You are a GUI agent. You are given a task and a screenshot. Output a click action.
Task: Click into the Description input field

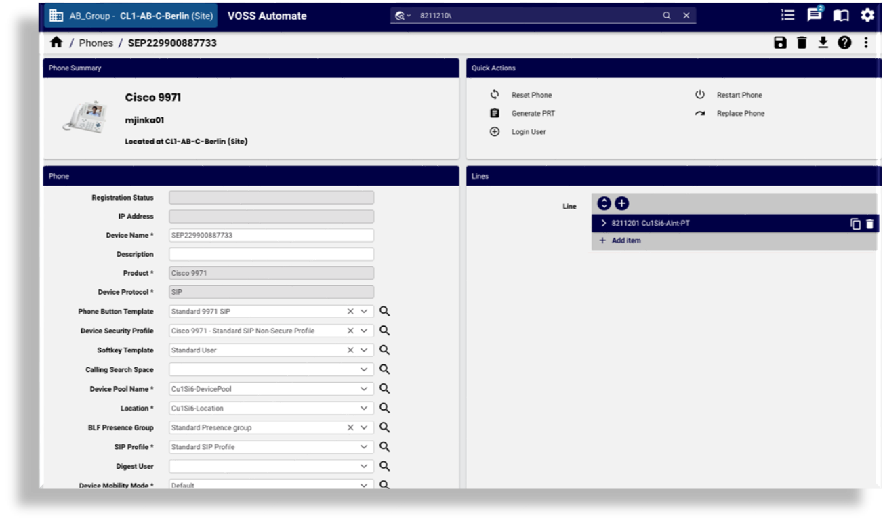pos(271,254)
